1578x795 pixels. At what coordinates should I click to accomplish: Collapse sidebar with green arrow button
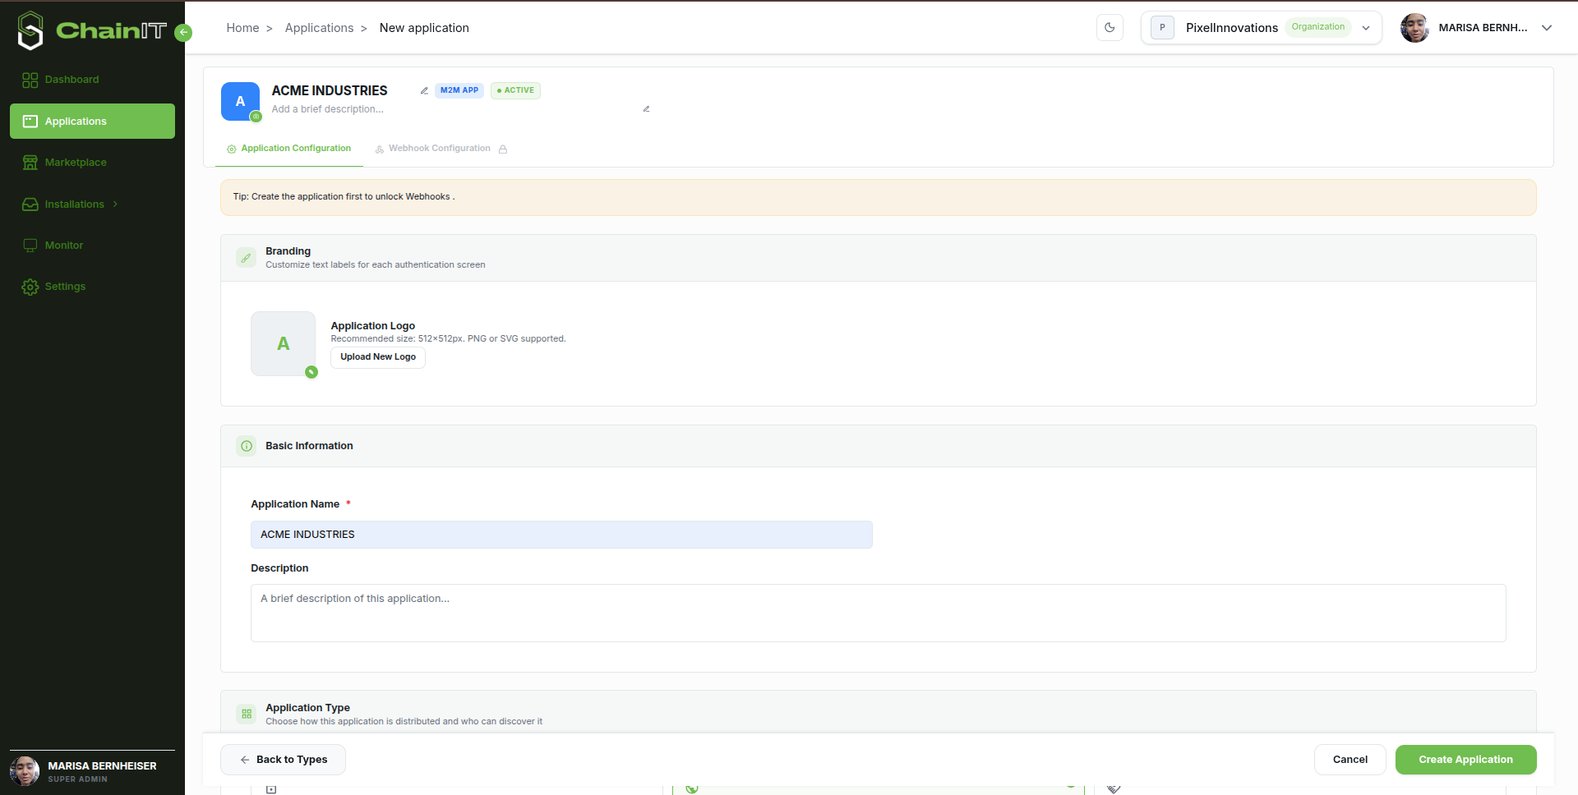point(183,33)
